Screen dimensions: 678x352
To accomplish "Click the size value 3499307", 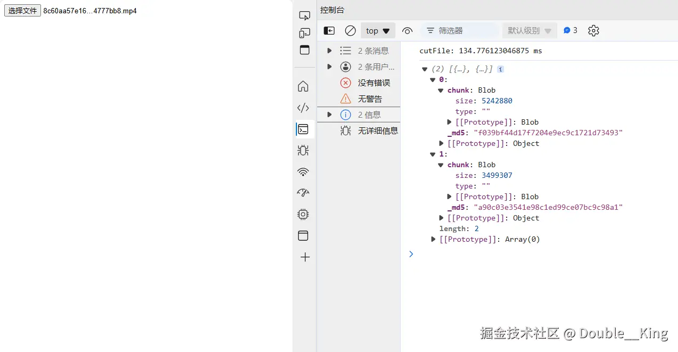I will [497, 175].
